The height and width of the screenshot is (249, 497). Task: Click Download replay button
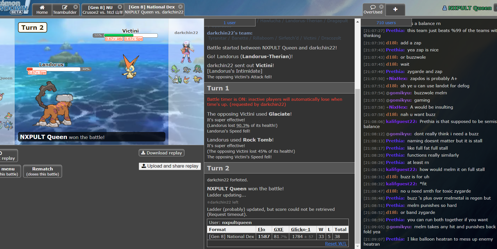(x=161, y=153)
